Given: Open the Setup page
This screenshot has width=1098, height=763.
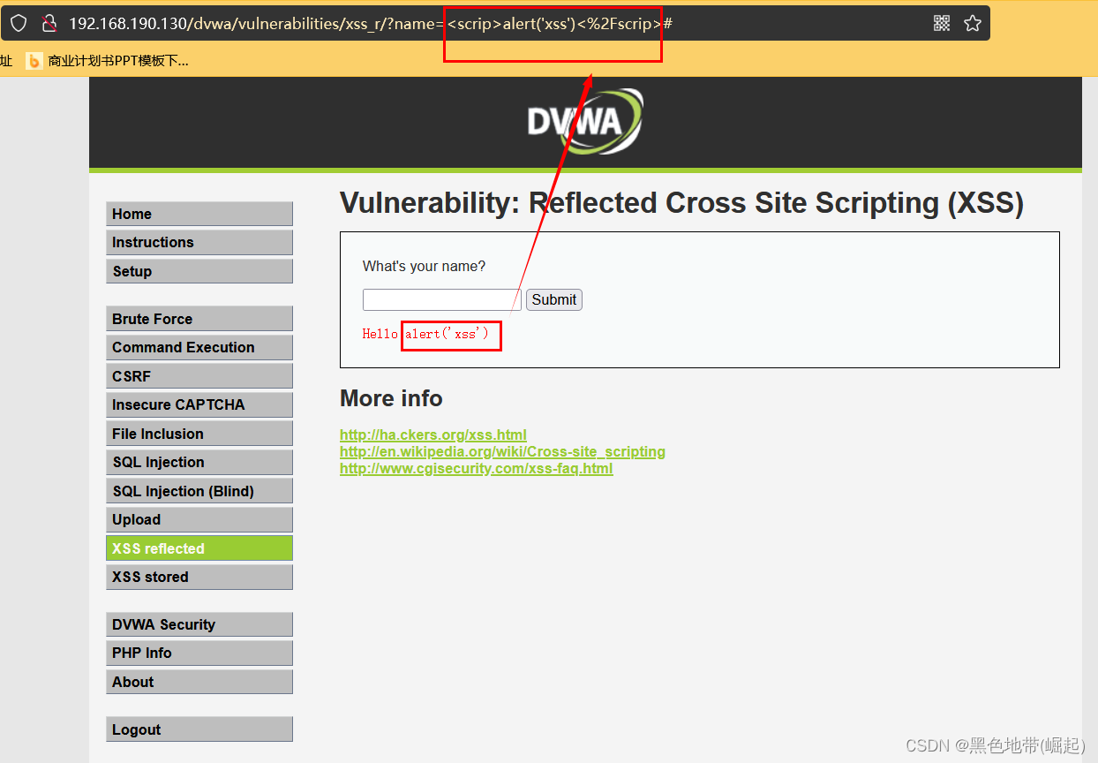Looking at the screenshot, I should (x=199, y=271).
